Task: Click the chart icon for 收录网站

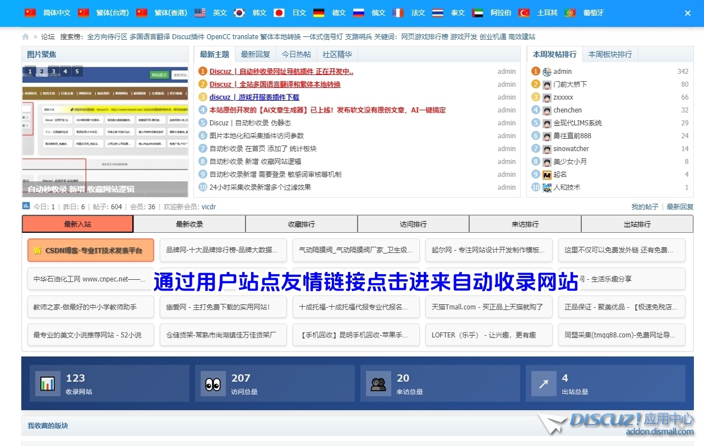Action: (47, 384)
